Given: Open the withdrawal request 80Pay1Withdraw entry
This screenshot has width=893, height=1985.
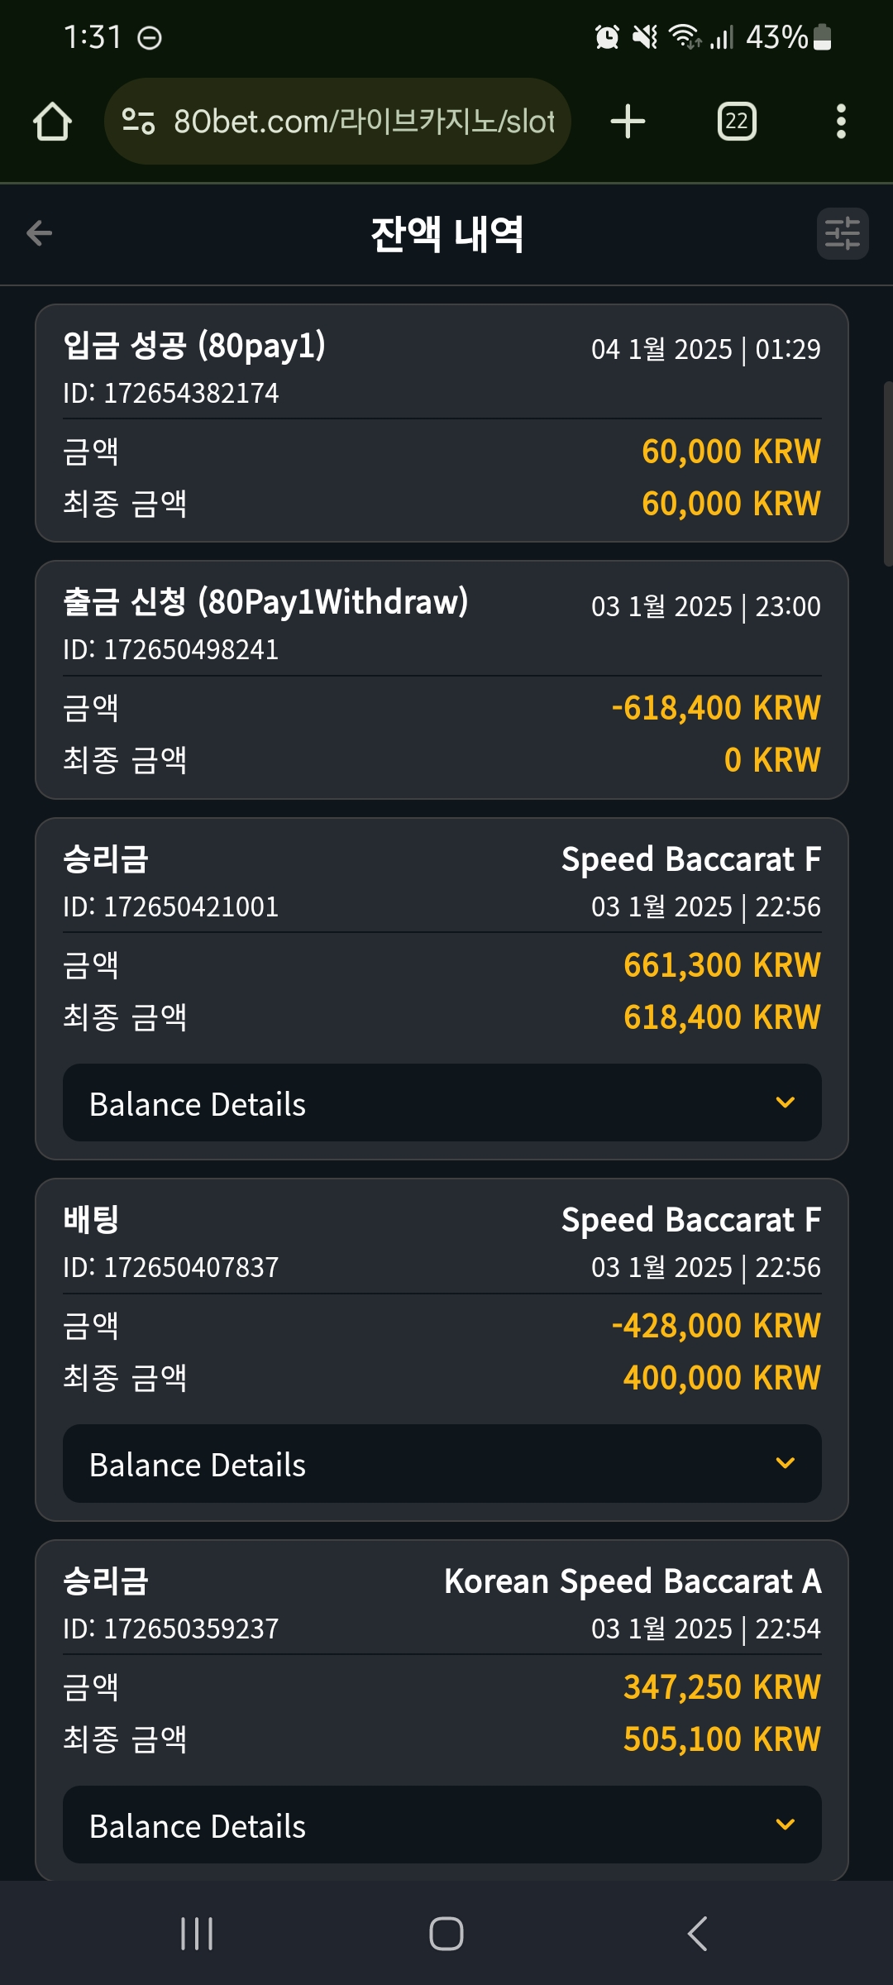Looking at the screenshot, I should coord(442,680).
